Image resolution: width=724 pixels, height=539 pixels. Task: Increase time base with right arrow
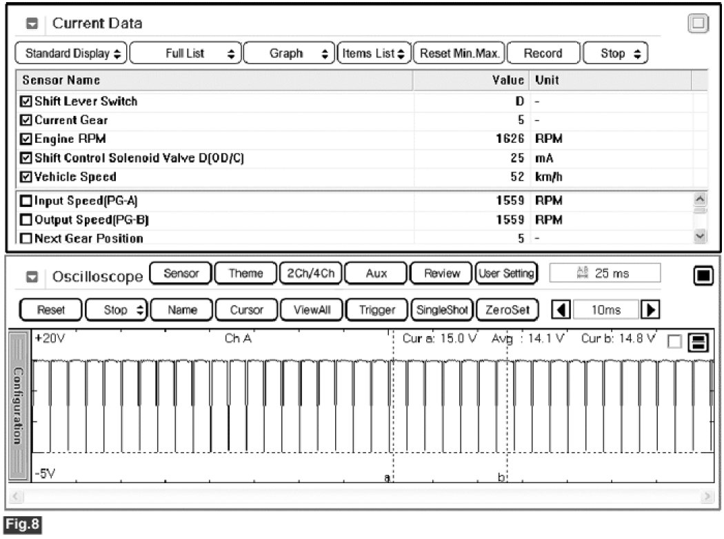coord(648,310)
